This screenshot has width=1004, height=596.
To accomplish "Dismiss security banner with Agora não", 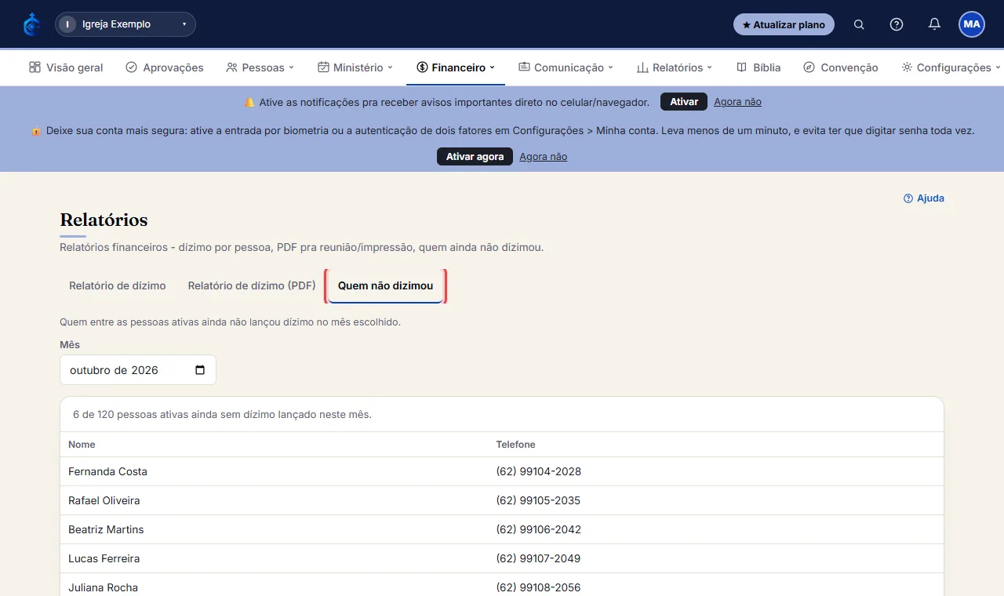I will 543,157.
